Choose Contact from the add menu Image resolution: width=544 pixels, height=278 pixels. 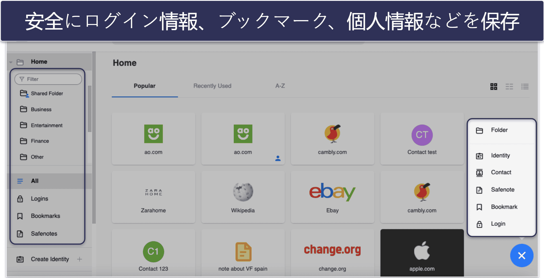[x=502, y=173]
